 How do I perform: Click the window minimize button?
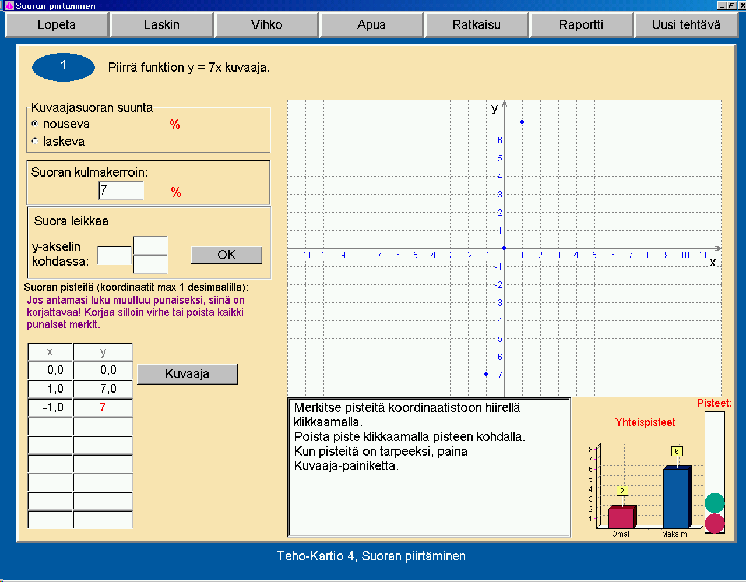click(x=723, y=5)
